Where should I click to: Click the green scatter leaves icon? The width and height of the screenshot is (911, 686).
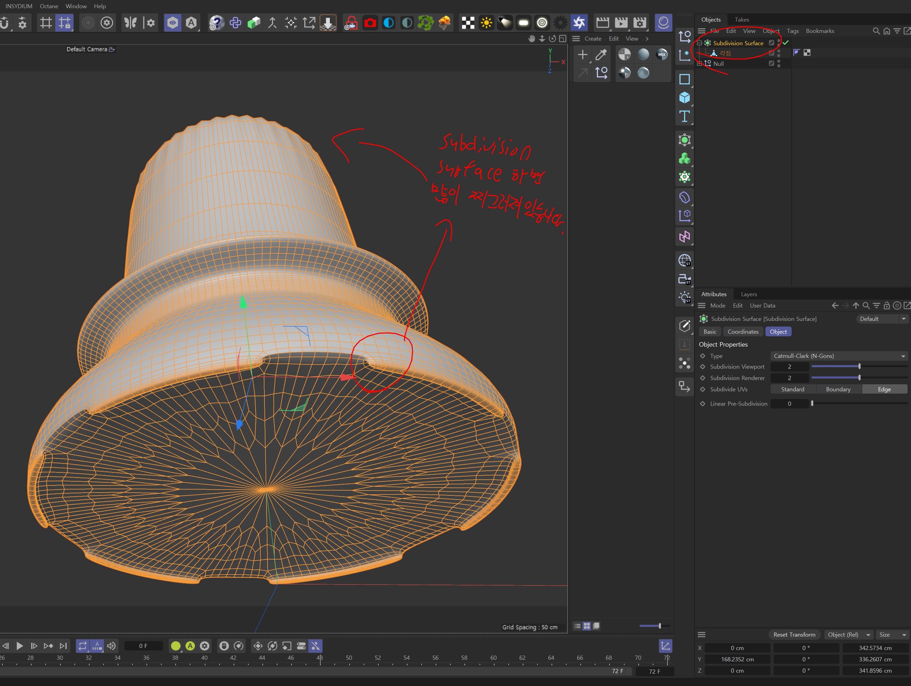[425, 23]
